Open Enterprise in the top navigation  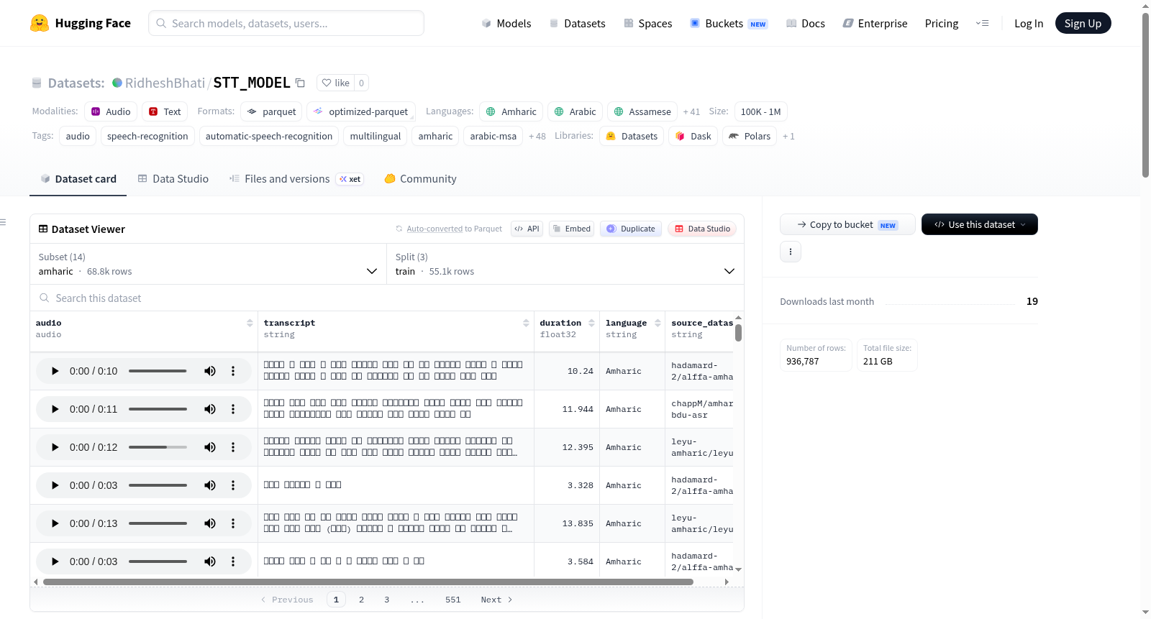point(875,23)
